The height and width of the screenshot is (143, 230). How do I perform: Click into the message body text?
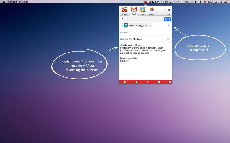(x=142, y=53)
